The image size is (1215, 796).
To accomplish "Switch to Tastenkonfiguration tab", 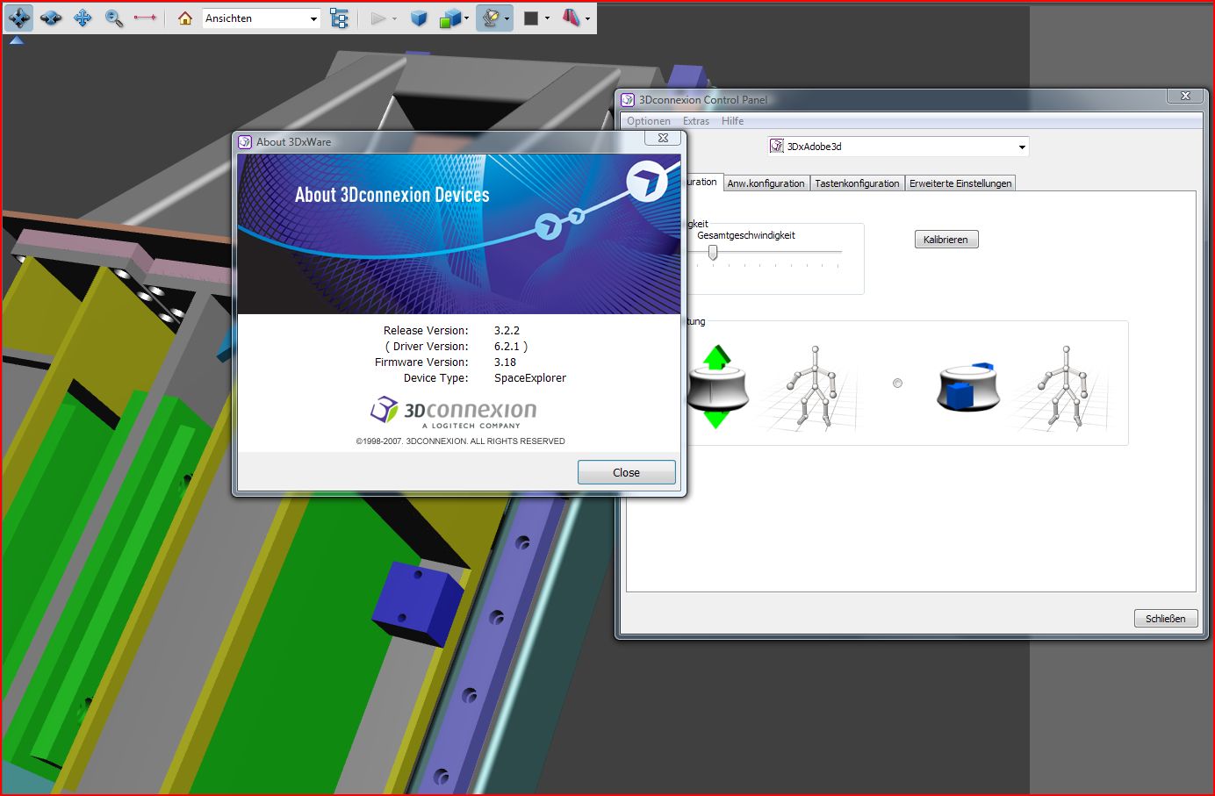I will point(857,183).
